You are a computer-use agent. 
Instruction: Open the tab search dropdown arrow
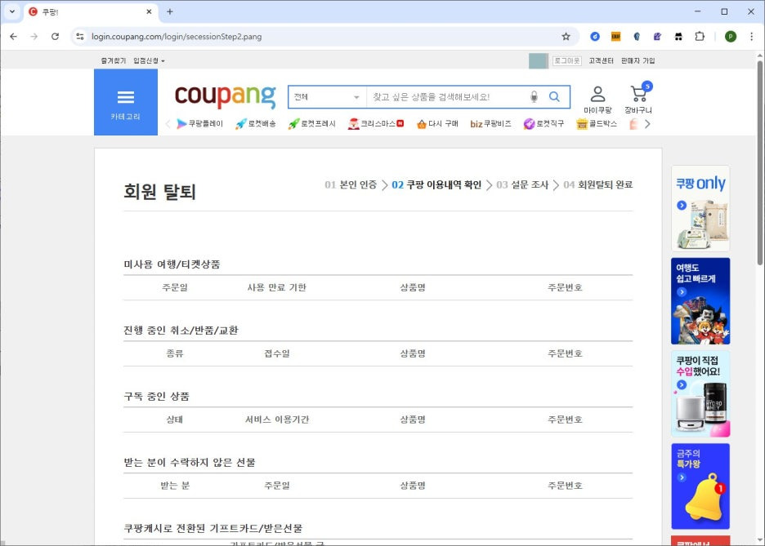(x=12, y=11)
